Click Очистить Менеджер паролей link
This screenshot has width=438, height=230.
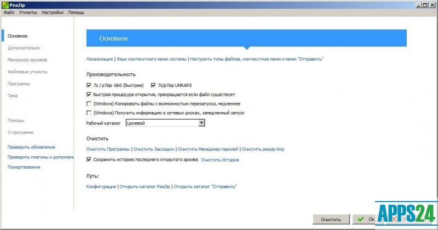point(208,149)
